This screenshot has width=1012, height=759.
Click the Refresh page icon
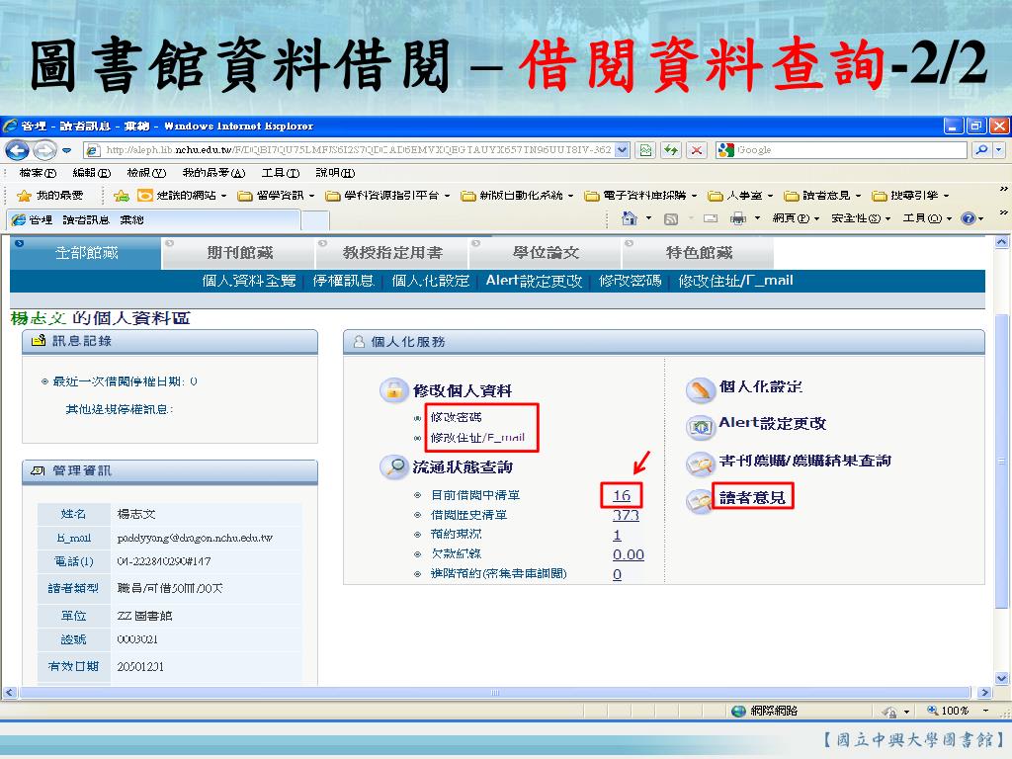671,150
